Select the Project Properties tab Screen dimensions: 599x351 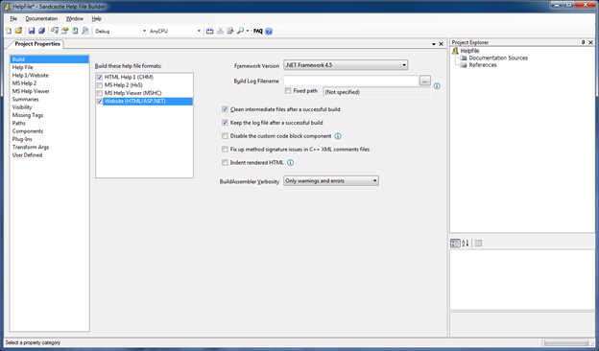click(37, 44)
